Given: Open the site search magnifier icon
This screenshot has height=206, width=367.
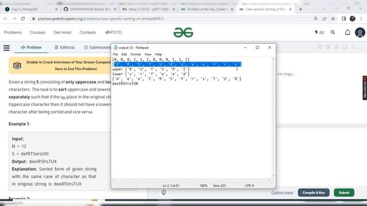Looking at the screenshot, I should click(x=333, y=32).
